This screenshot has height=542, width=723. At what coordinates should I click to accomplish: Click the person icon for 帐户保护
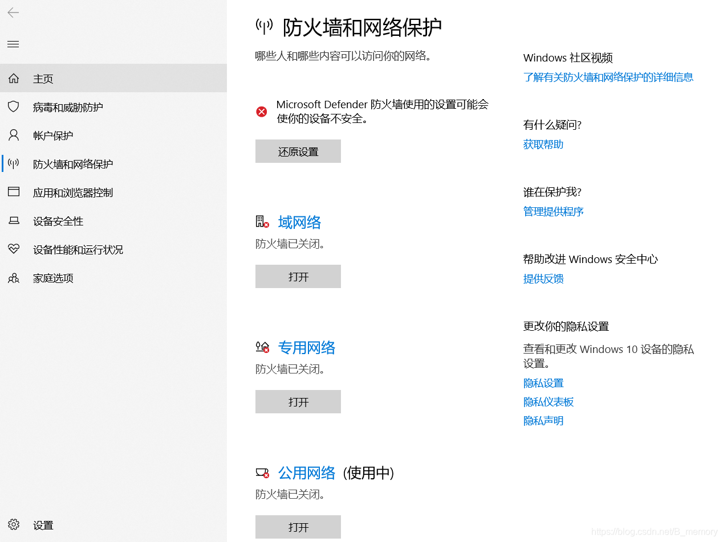pyautogui.click(x=14, y=135)
